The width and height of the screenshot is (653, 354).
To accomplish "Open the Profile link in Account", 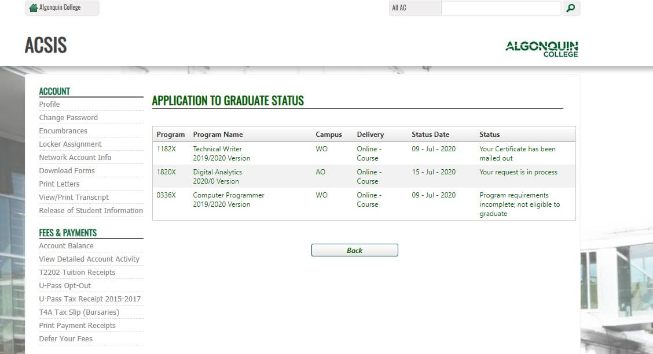I will tap(49, 105).
